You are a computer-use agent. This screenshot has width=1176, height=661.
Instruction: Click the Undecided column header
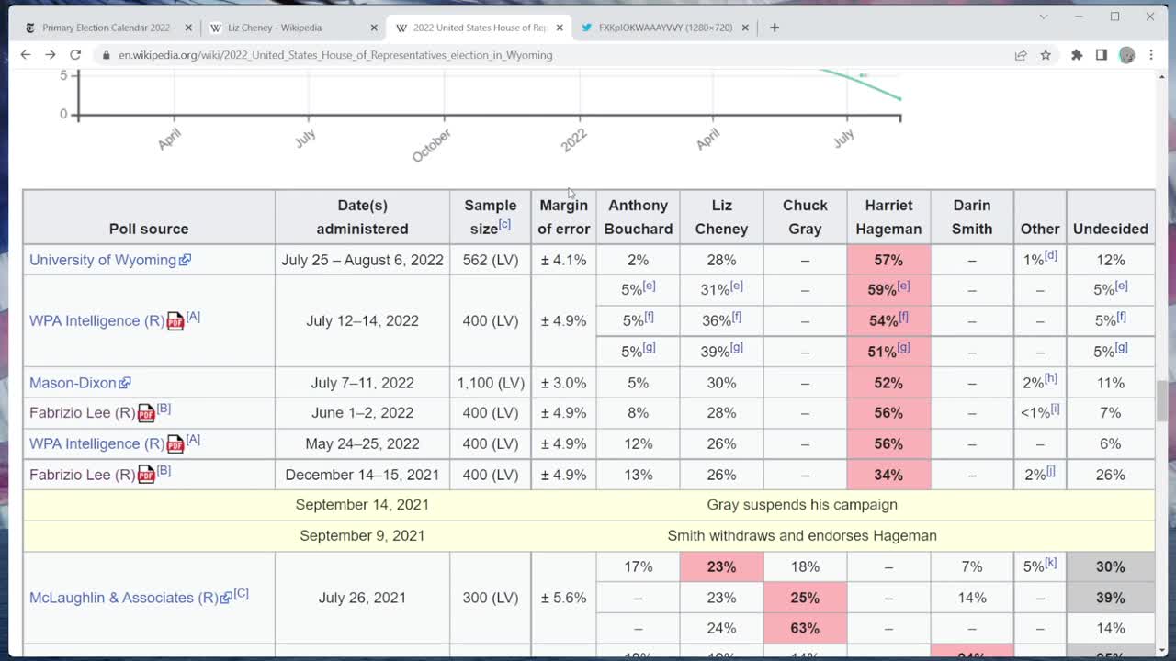[x=1110, y=217]
